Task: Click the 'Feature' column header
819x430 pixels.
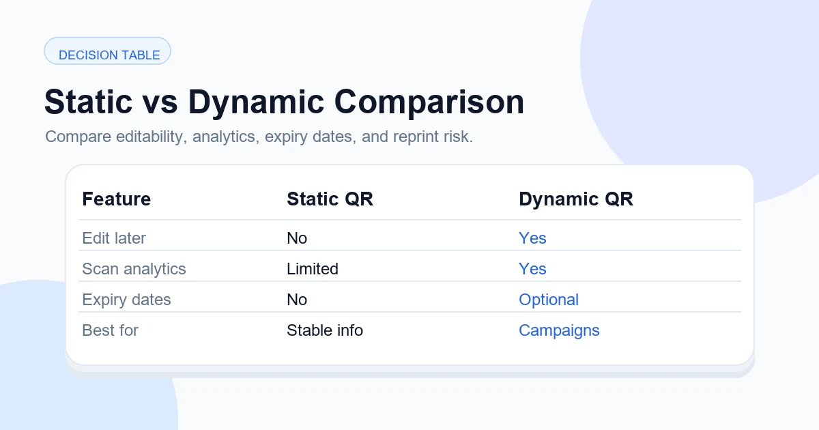Action: 116,199
